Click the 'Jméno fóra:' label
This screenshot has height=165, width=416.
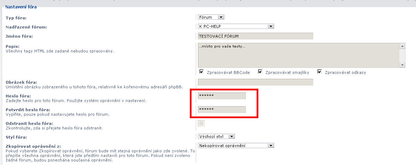(x=19, y=36)
